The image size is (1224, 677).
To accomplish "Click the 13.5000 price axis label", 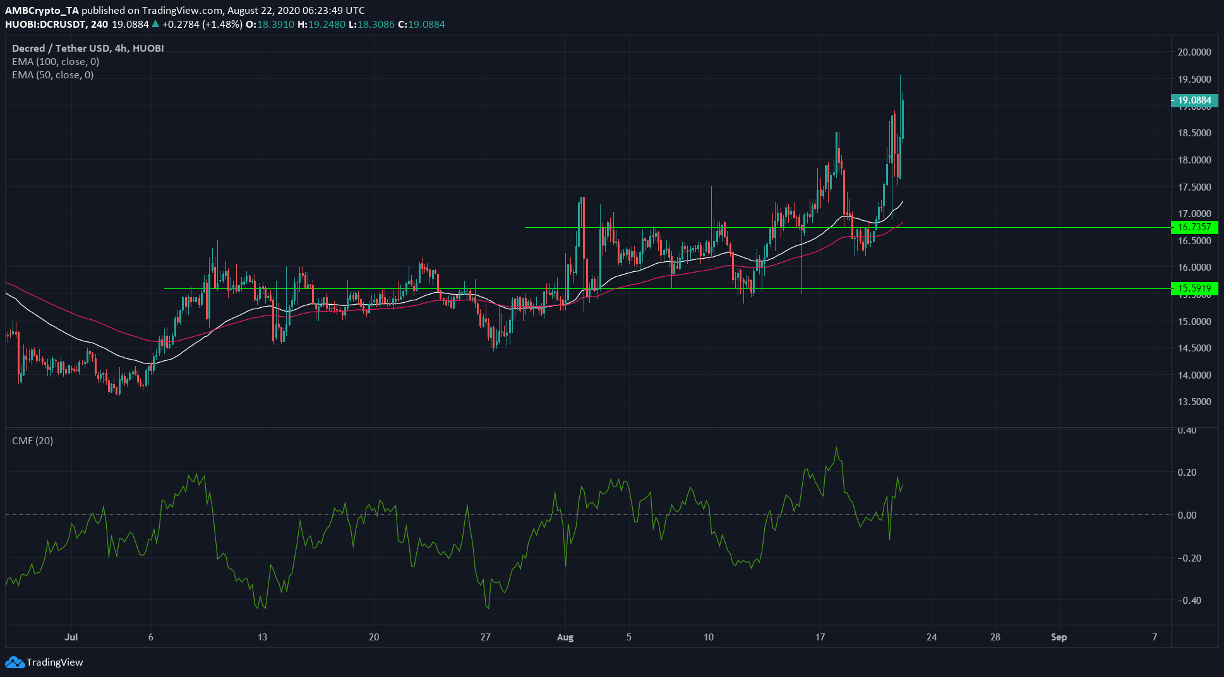I will coord(1194,402).
